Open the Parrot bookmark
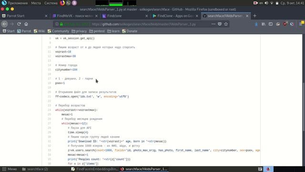The height and width of the screenshot is (172, 305). (24, 31)
